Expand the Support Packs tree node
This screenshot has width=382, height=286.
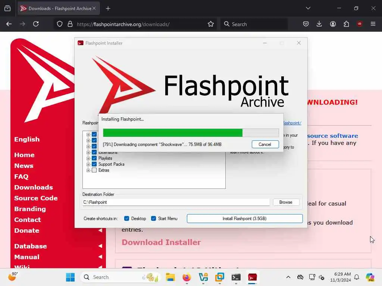click(88, 164)
